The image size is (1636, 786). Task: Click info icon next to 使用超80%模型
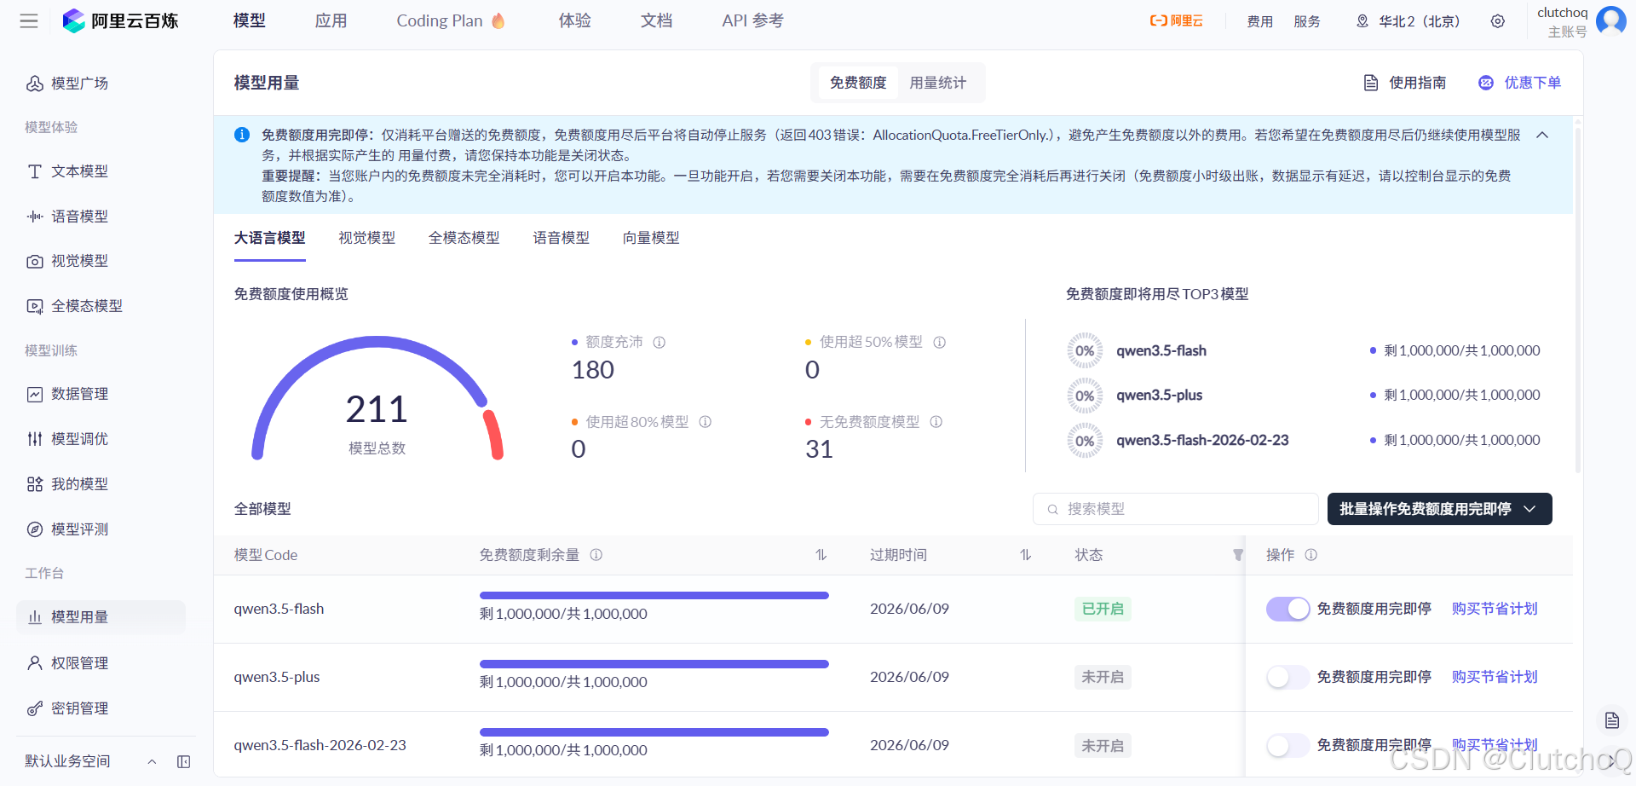pos(706,422)
